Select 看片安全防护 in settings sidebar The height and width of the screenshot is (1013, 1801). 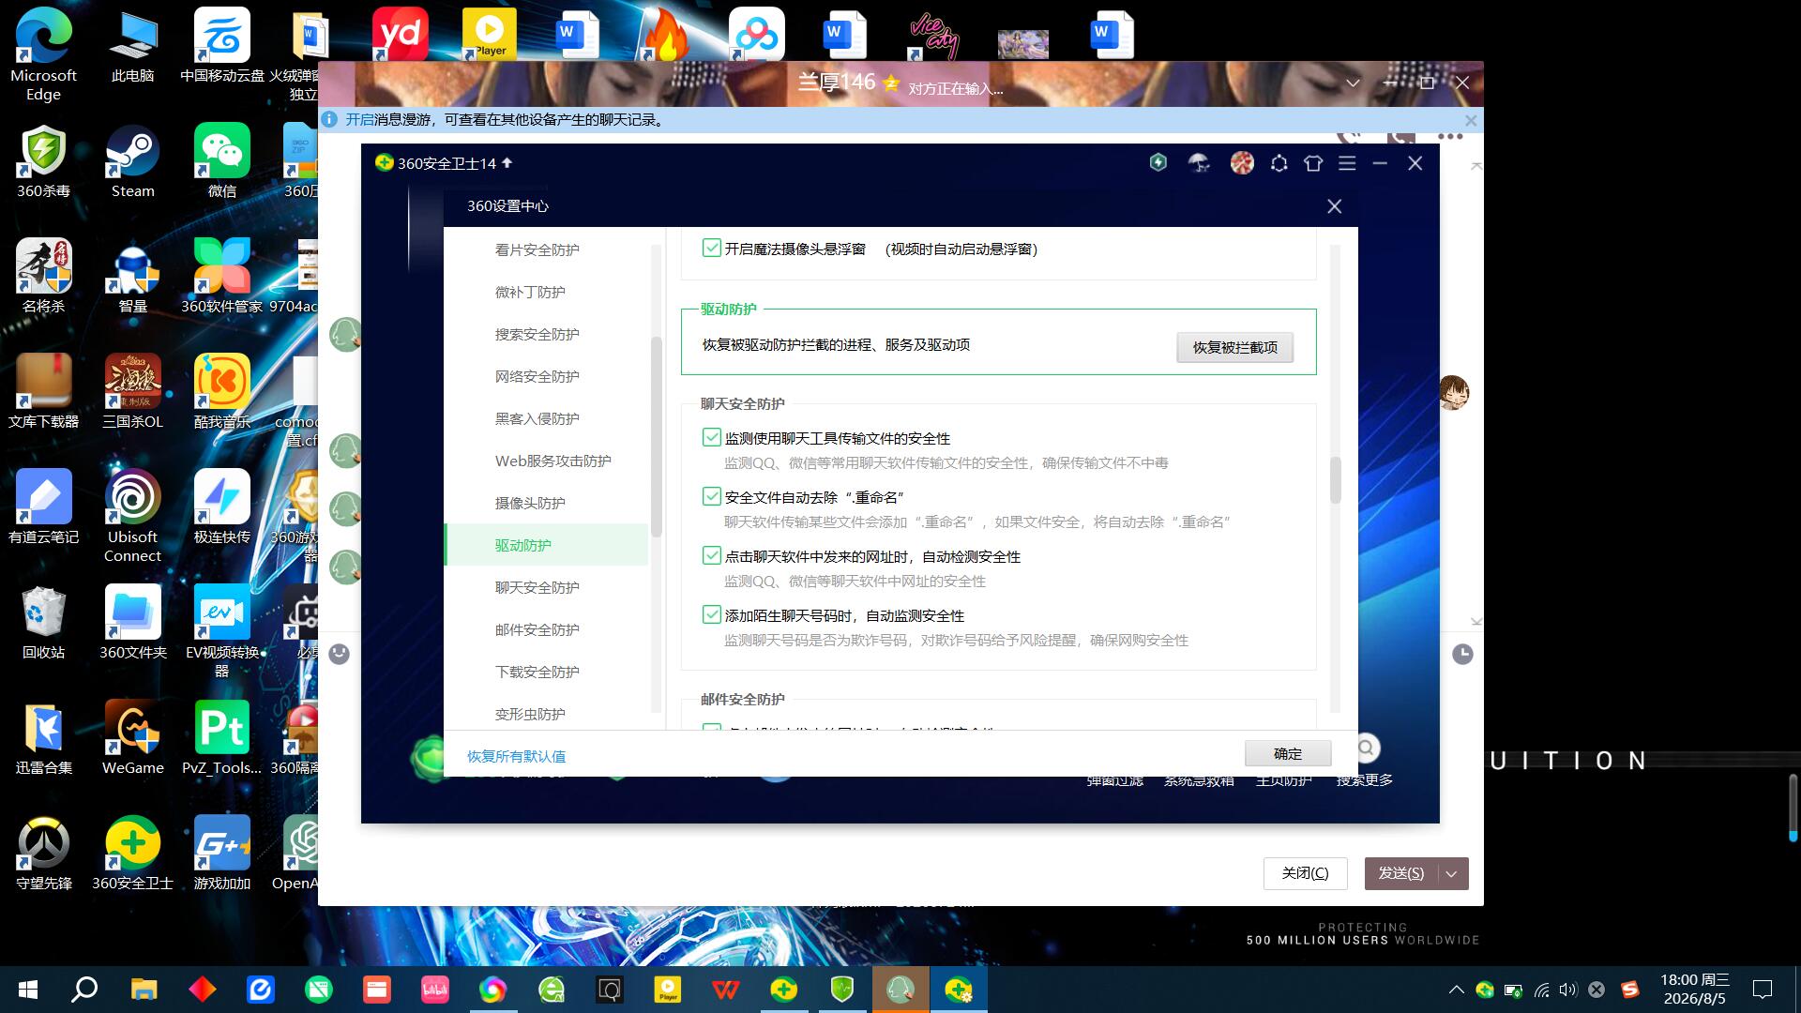click(x=537, y=249)
